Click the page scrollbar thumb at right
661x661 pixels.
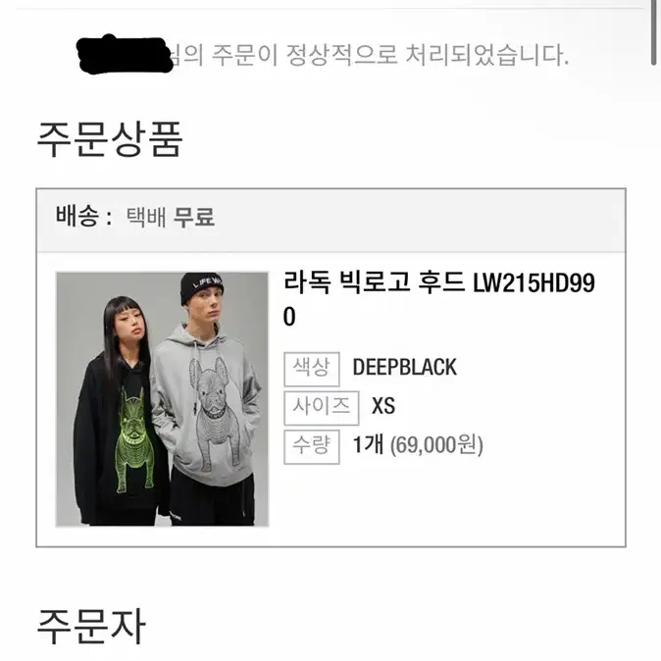[x=653, y=32]
